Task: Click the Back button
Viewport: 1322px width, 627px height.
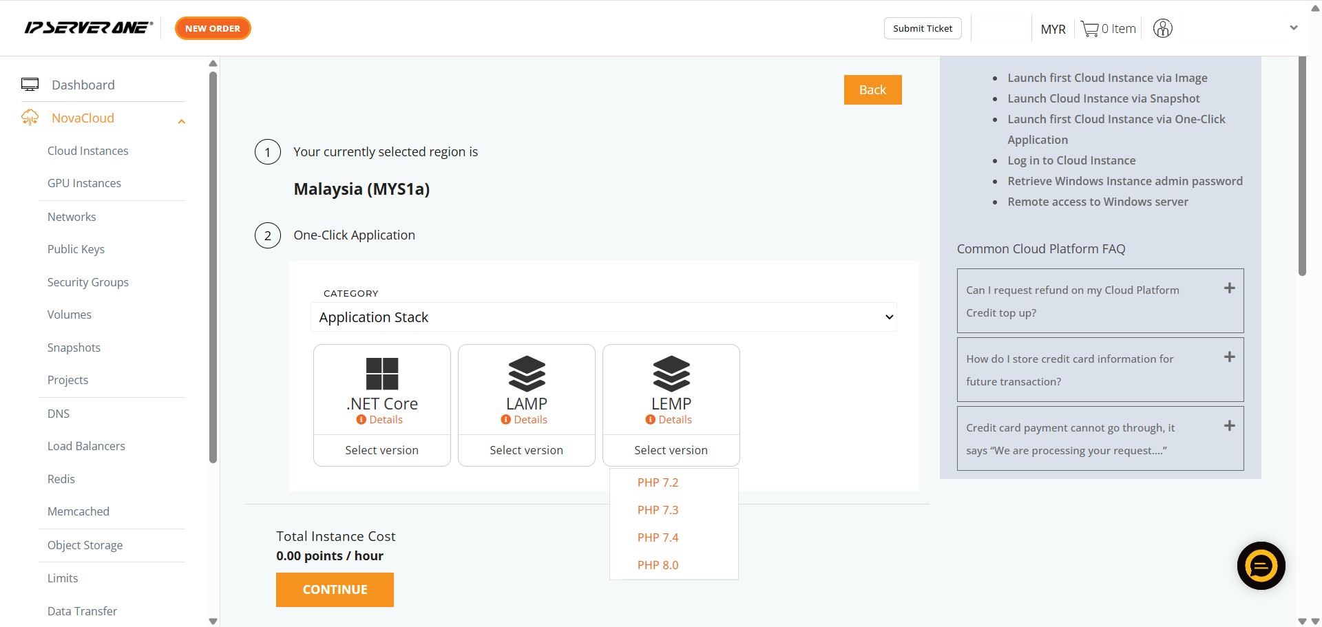Action: pos(872,89)
